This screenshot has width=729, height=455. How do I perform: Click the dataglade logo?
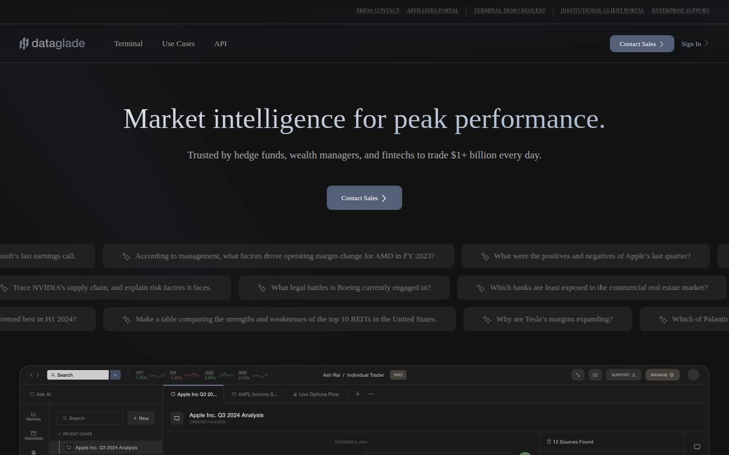(x=52, y=44)
